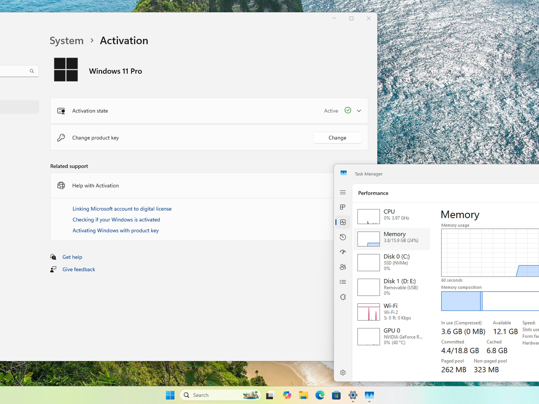Click the 60 seconds graph label
This screenshot has height=404, width=539.
(x=452, y=280)
